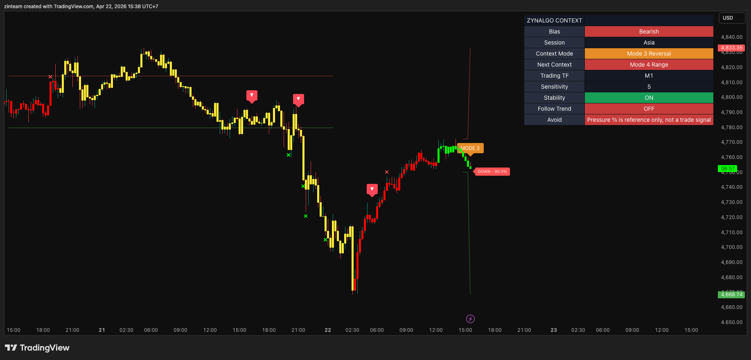
Task: Click the 4,840.00 price axis label
Action: click(x=732, y=37)
